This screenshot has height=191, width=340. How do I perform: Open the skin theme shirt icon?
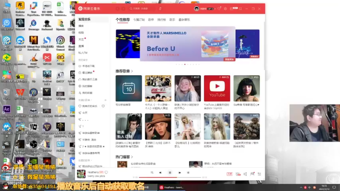pos(219,8)
